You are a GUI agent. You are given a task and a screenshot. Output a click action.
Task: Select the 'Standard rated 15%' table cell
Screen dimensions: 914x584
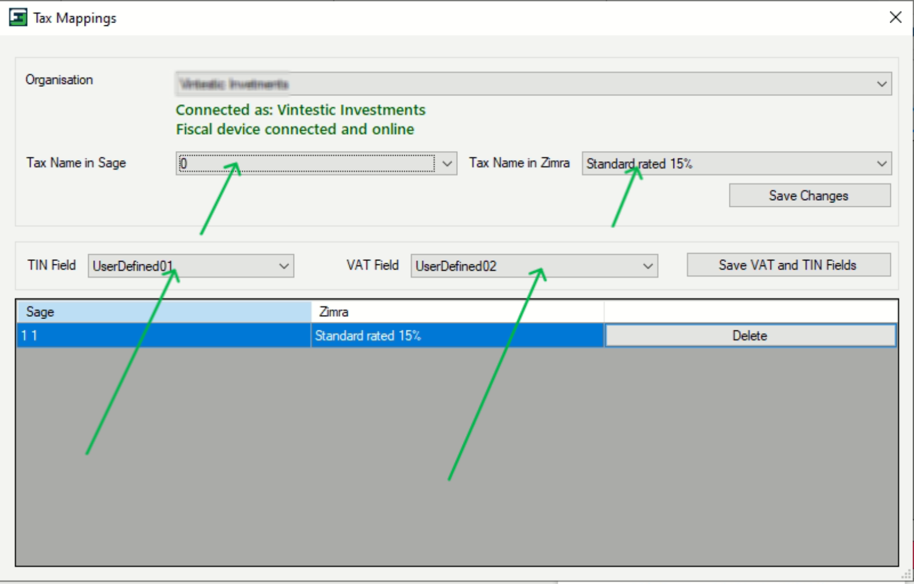pyautogui.click(x=457, y=335)
